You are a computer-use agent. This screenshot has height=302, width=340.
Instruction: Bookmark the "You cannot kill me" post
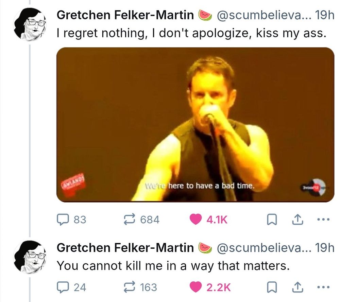coord(271,287)
